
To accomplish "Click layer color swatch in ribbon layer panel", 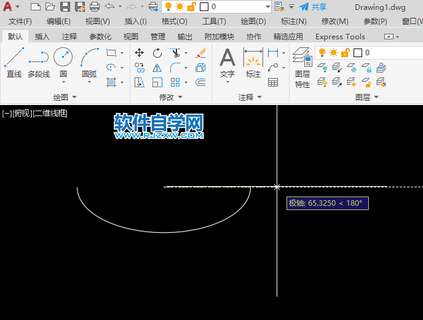I will click(357, 53).
